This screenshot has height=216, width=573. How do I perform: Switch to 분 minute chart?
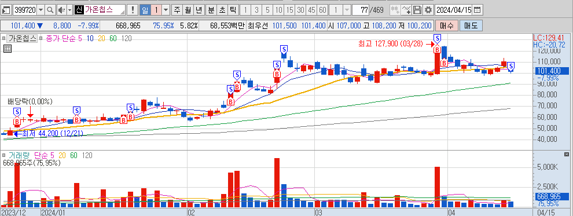click(x=211, y=10)
